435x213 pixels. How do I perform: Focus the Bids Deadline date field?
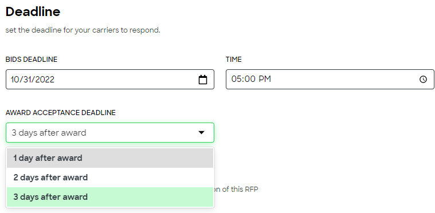pos(110,80)
